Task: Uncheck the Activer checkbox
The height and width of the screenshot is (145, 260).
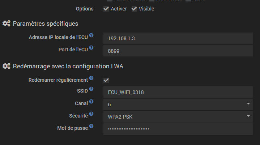Action: (106, 9)
